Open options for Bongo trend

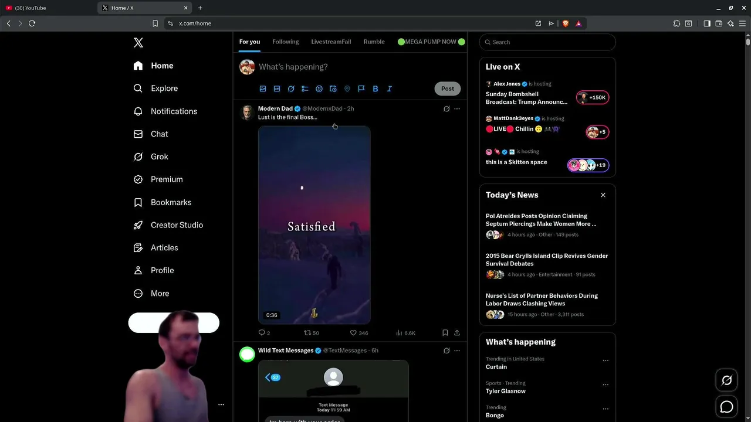point(605,409)
